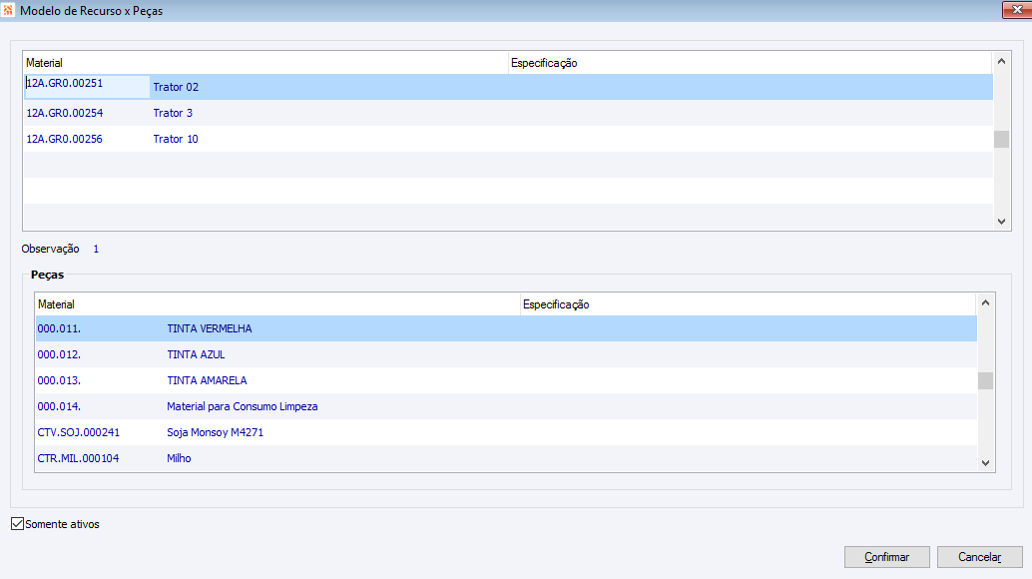Choose Soja Monsoy M4271 item
The width and height of the screenshot is (1032, 579).
click(x=216, y=432)
